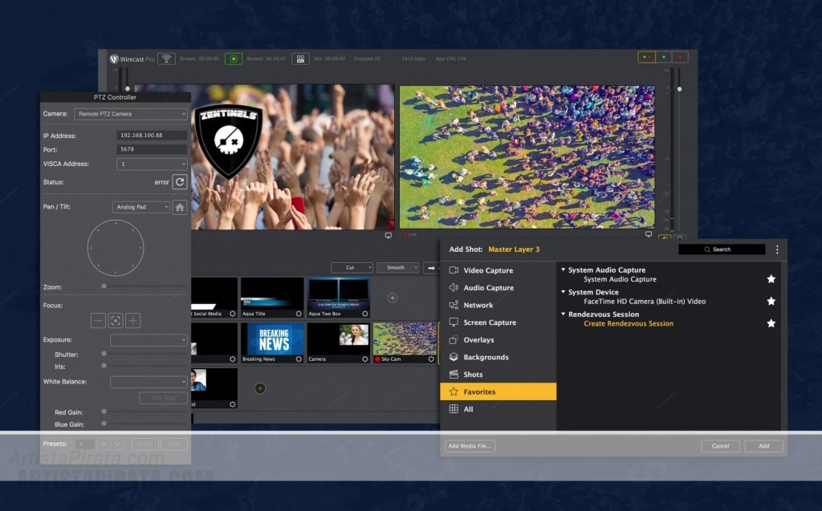Click the circular analog pan/tilt pad

[116, 248]
